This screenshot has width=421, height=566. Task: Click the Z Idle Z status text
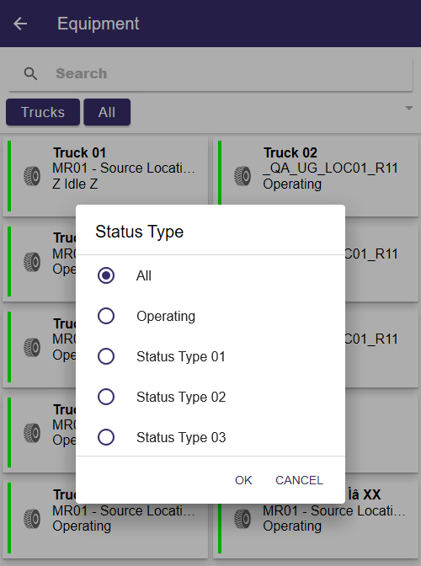(75, 184)
